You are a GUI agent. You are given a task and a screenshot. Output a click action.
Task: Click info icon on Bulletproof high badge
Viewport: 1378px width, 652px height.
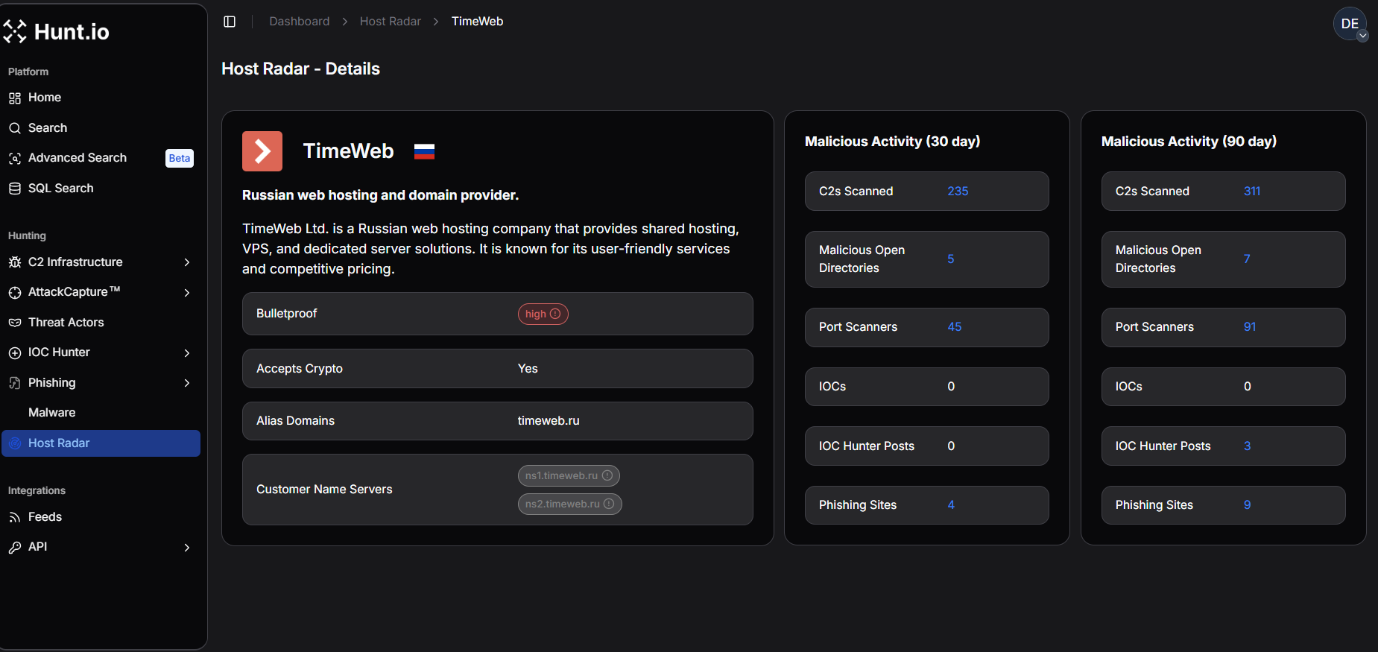[555, 314]
